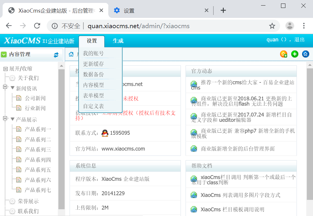
Task: Click the globe icon beside XiaoCms 列表调用多图片字段方式
Action: (x=194, y=195)
